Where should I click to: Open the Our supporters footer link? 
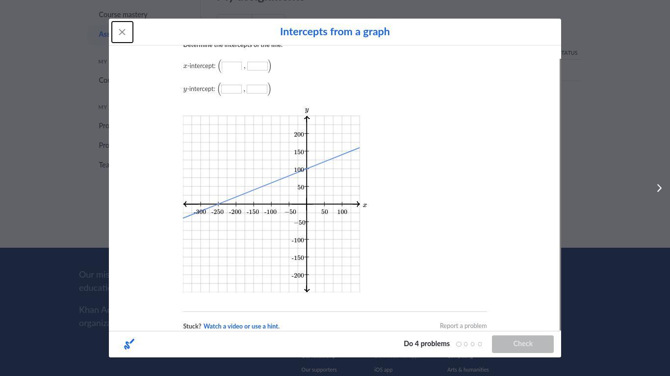[319, 370]
